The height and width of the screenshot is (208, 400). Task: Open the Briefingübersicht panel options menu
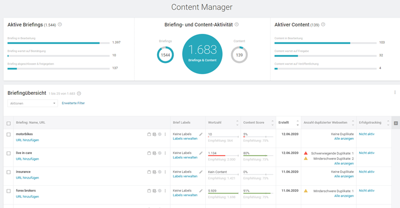click(x=395, y=92)
